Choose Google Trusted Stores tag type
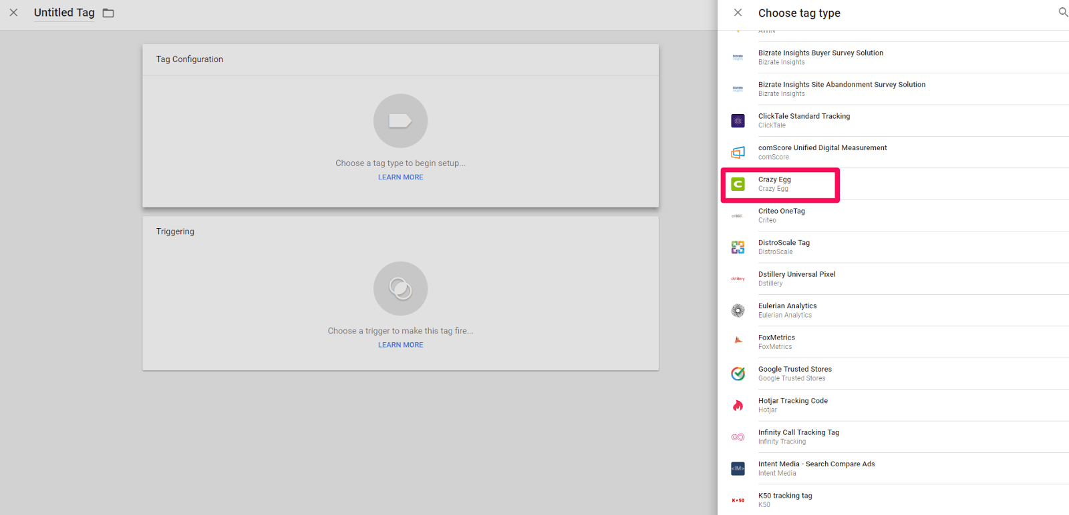 point(795,369)
